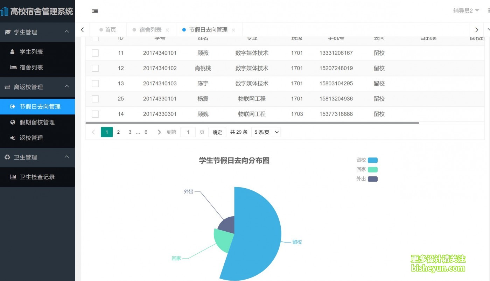Open the 5 条/页 page size dropdown
Screen dimensions: 490x281
pos(266,132)
